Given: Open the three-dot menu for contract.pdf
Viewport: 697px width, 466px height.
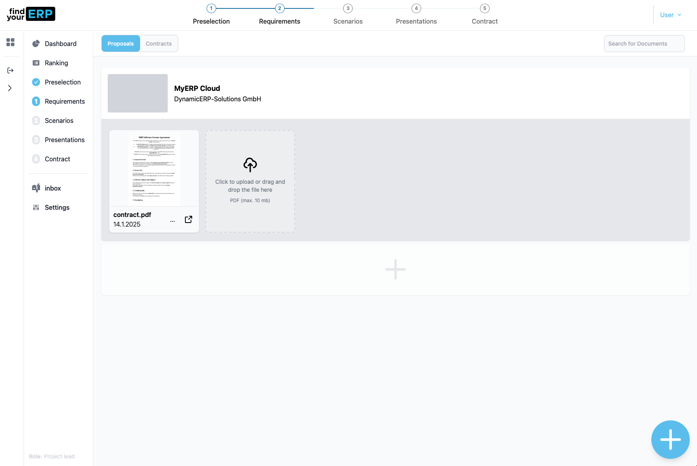Looking at the screenshot, I should [x=173, y=221].
